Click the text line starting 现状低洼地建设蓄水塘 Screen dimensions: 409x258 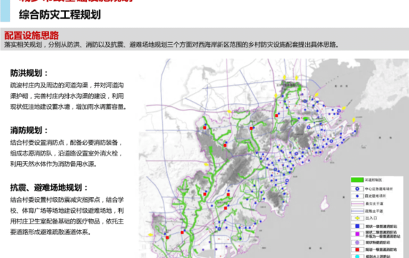click(68, 107)
